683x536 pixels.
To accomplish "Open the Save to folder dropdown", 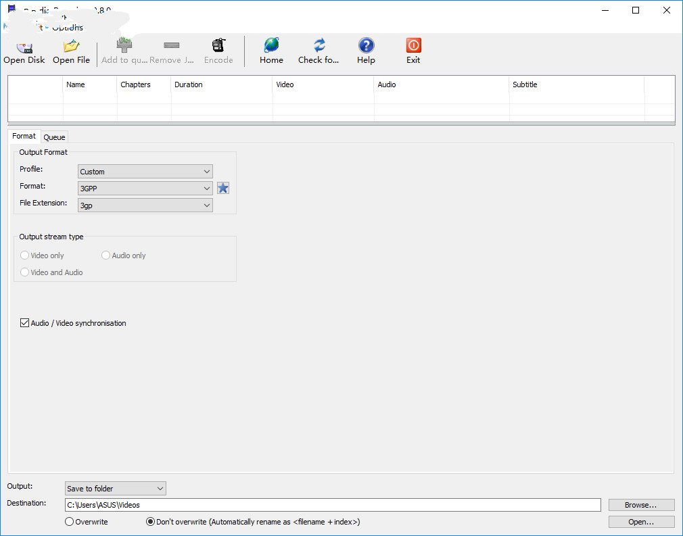I will [x=115, y=488].
